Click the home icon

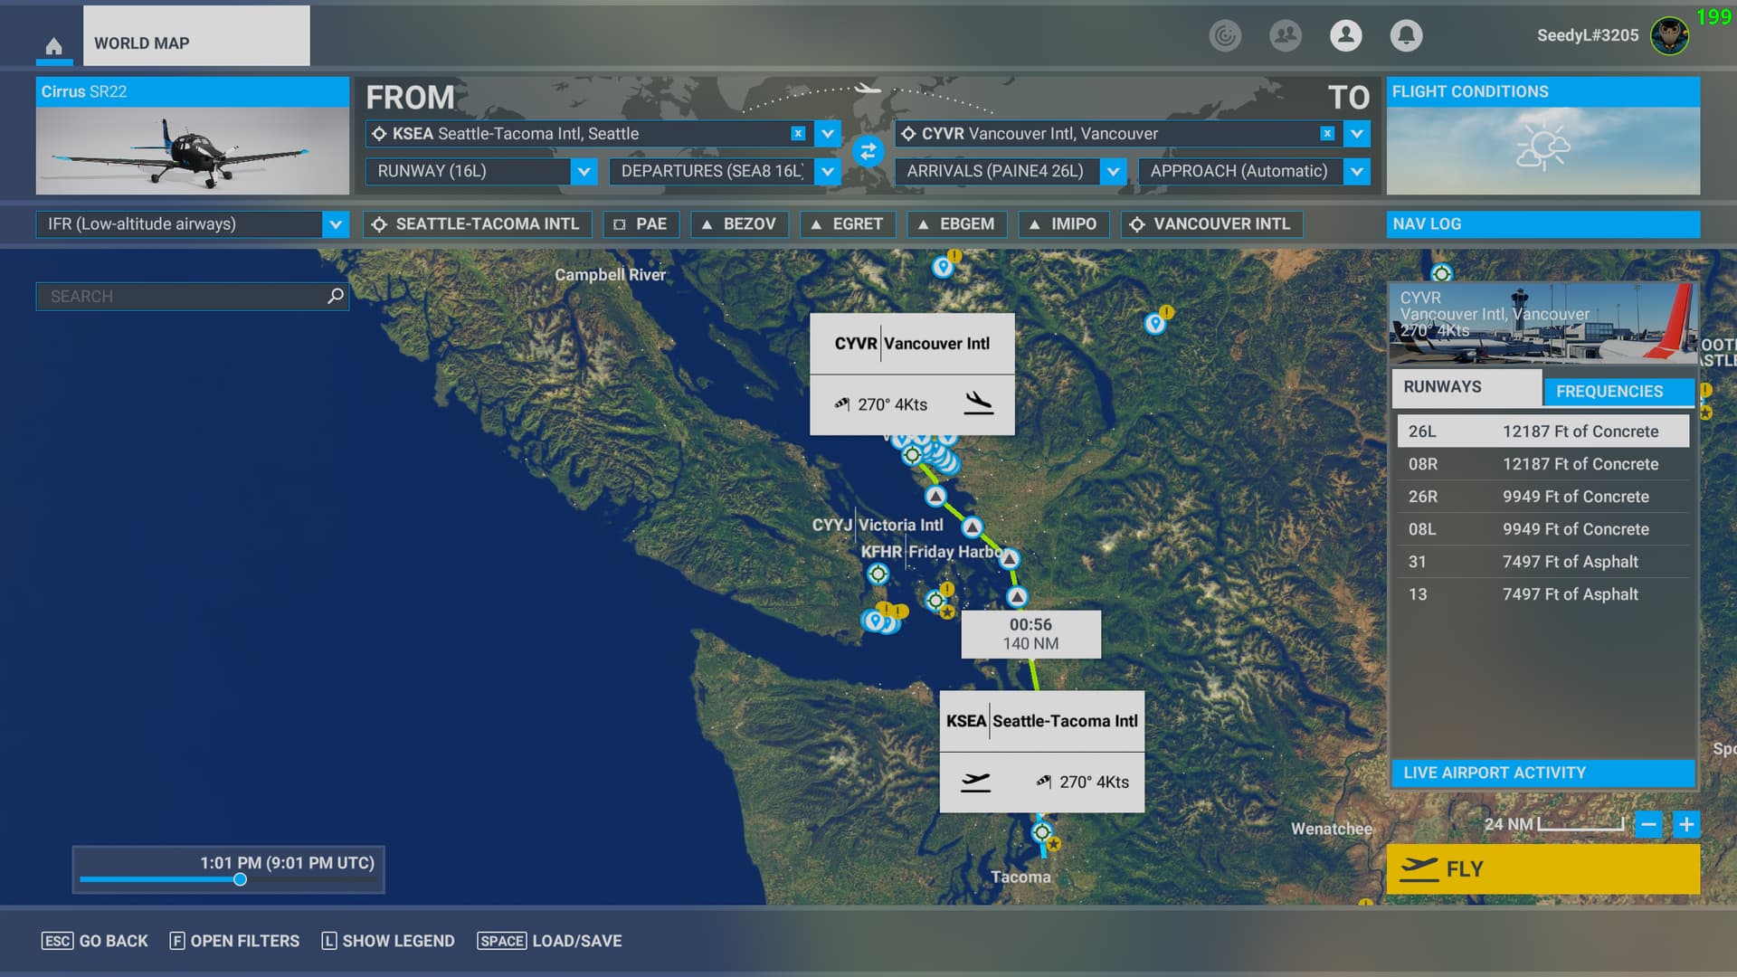[x=54, y=45]
